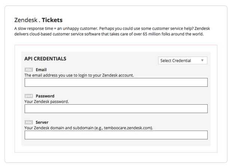The width and height of the screenshot is (232, 167).
Task: Click the pwd type icon beside Password
Action: pos(29,96)
